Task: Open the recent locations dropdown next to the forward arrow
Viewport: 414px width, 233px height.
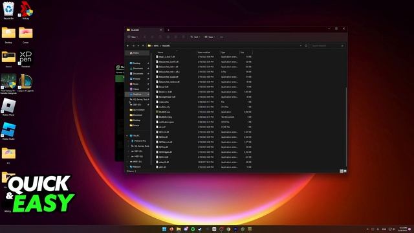Action: [x=138, y=46]
